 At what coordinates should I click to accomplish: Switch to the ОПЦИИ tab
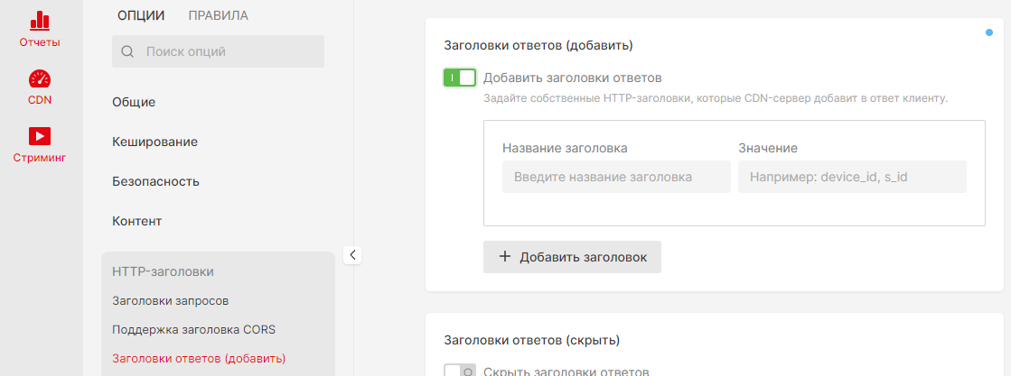coord(141,15)
